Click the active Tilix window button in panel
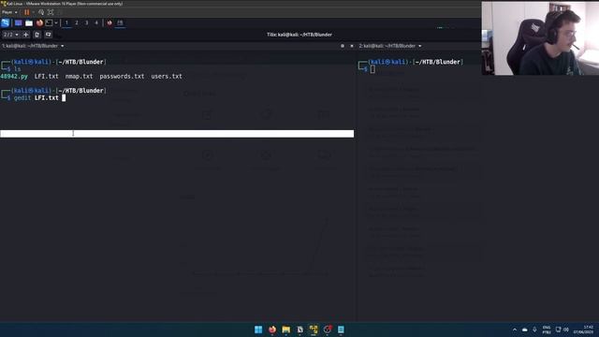The width and height of the screenshot is (599, 337). [x=120, y=22]
